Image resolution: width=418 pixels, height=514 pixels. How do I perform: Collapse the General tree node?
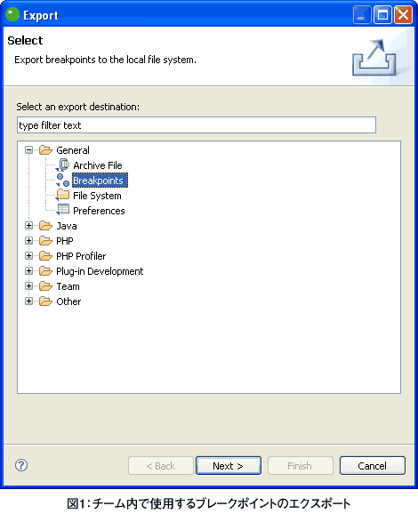28,150
